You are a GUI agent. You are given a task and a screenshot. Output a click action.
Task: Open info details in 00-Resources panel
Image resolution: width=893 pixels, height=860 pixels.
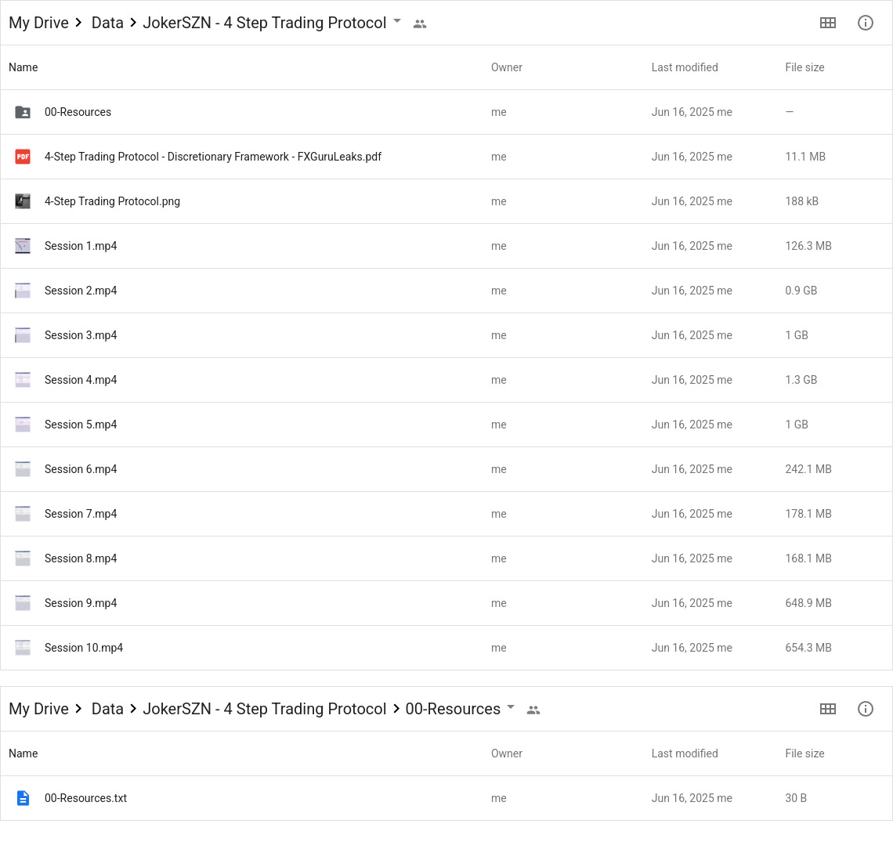point(865,709)
